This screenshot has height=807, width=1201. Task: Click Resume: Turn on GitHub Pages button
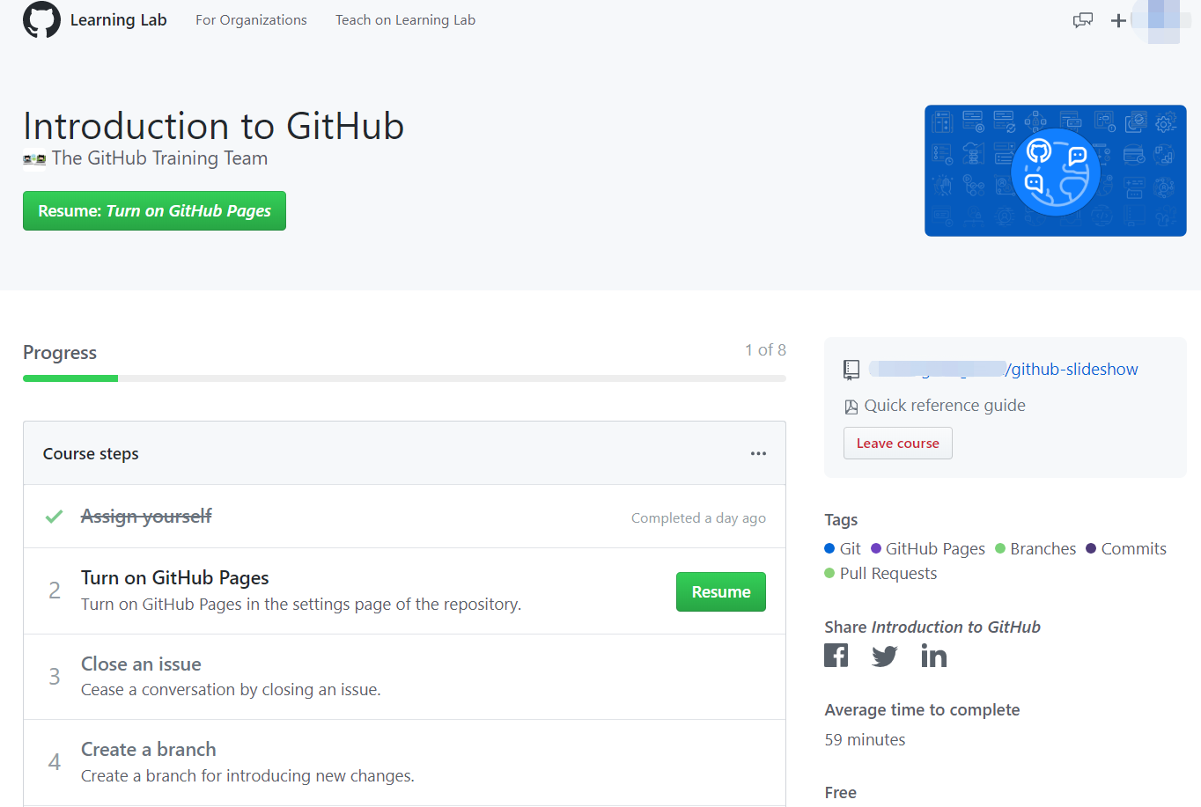(x=154, y=211)
